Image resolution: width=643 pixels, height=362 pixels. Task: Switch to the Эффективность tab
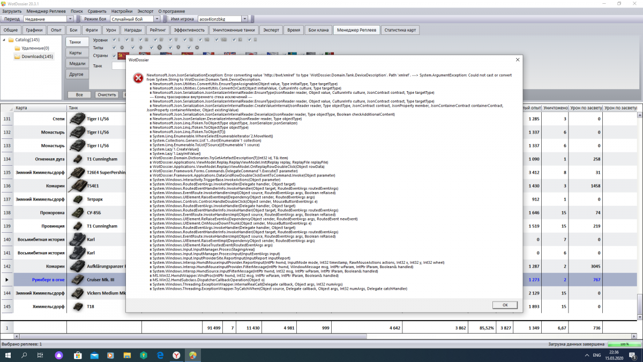pyautogui.click(x=189, y=30)
